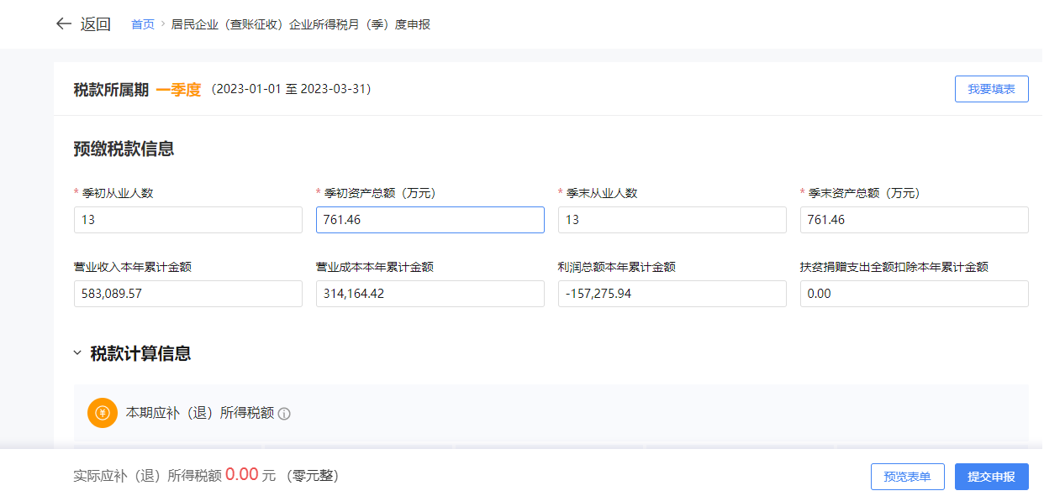Click the 营业收入本年累计金额 field 583,089.57
Screen dimensions: 1044x496
[188, 294]
